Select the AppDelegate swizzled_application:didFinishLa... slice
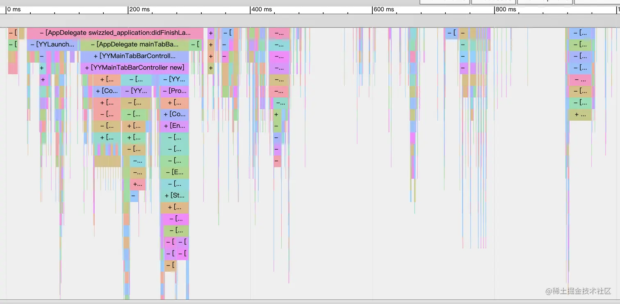This screenshot has width=620, height=304. (x=115, y=33)
